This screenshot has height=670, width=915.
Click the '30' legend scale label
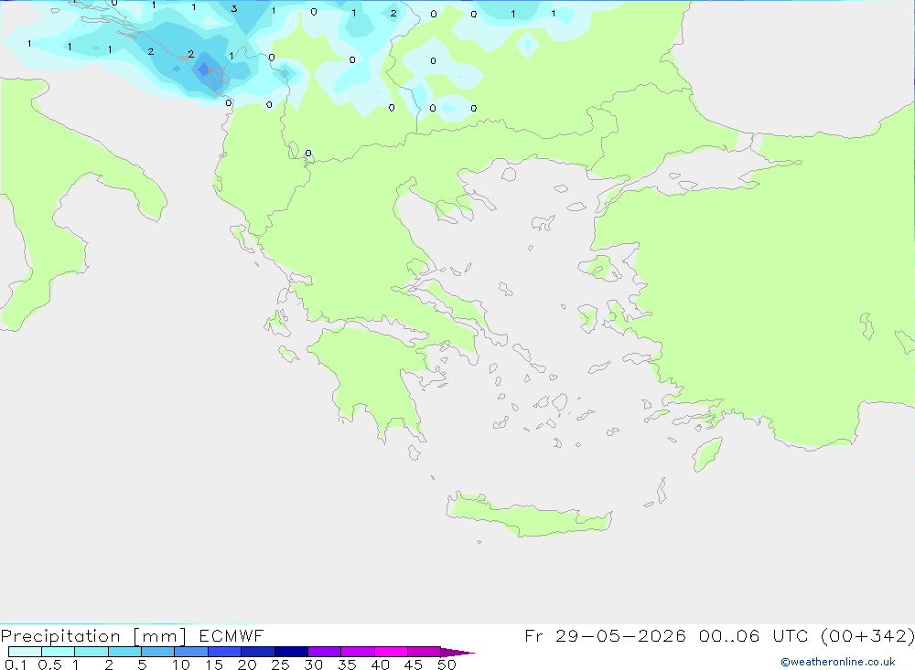pos(313,665)
